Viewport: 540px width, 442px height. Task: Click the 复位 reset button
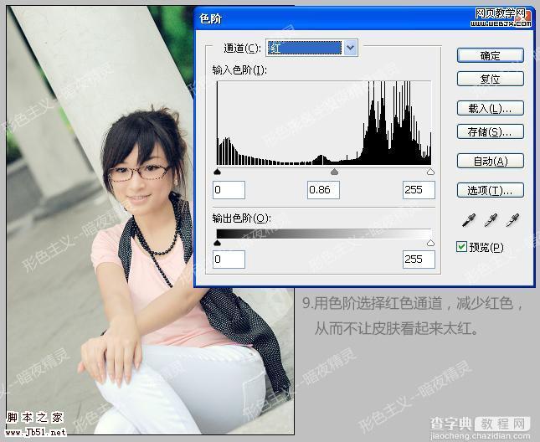pos(491,79)
